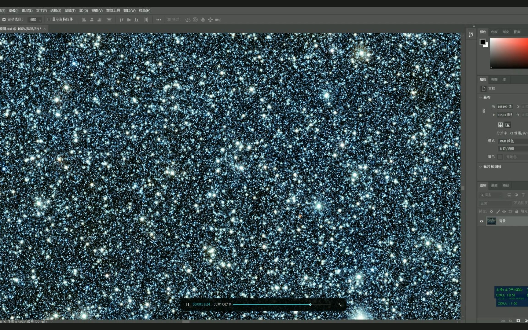Viewport: 528px width, 330px height.
Task: Open the 图层 auto-select dropdown
Action: click(x=35, y=20)
